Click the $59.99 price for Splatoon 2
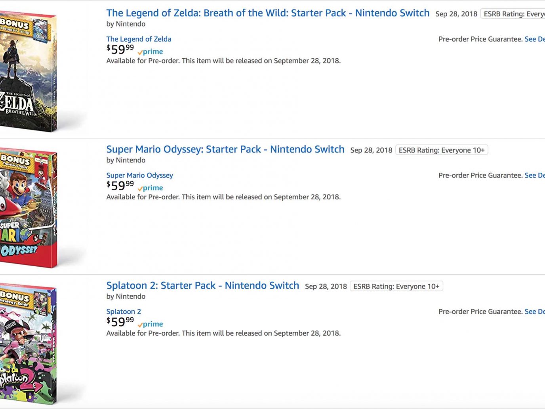 (120, 322)
